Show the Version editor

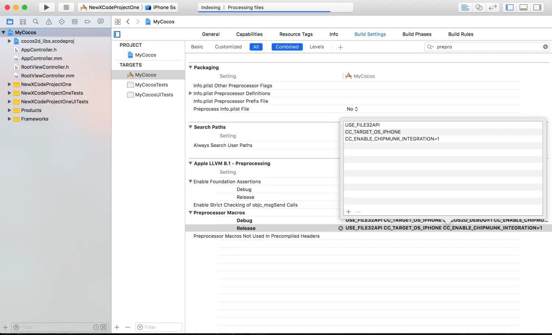(493, 7)
